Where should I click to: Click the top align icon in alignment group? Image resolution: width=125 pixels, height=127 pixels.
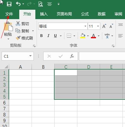point(121,25)
